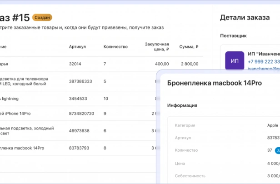Image resolution: width=280 pixels, height=184 pixels.
Task: Click the Сумма column header
Action: pyautogui.click(x=189, y=47)
